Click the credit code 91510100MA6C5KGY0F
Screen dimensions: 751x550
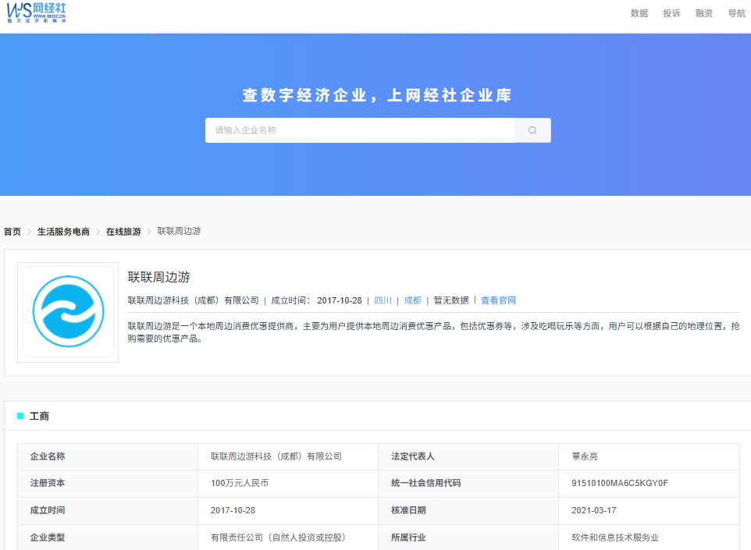[x=620, y=484]
